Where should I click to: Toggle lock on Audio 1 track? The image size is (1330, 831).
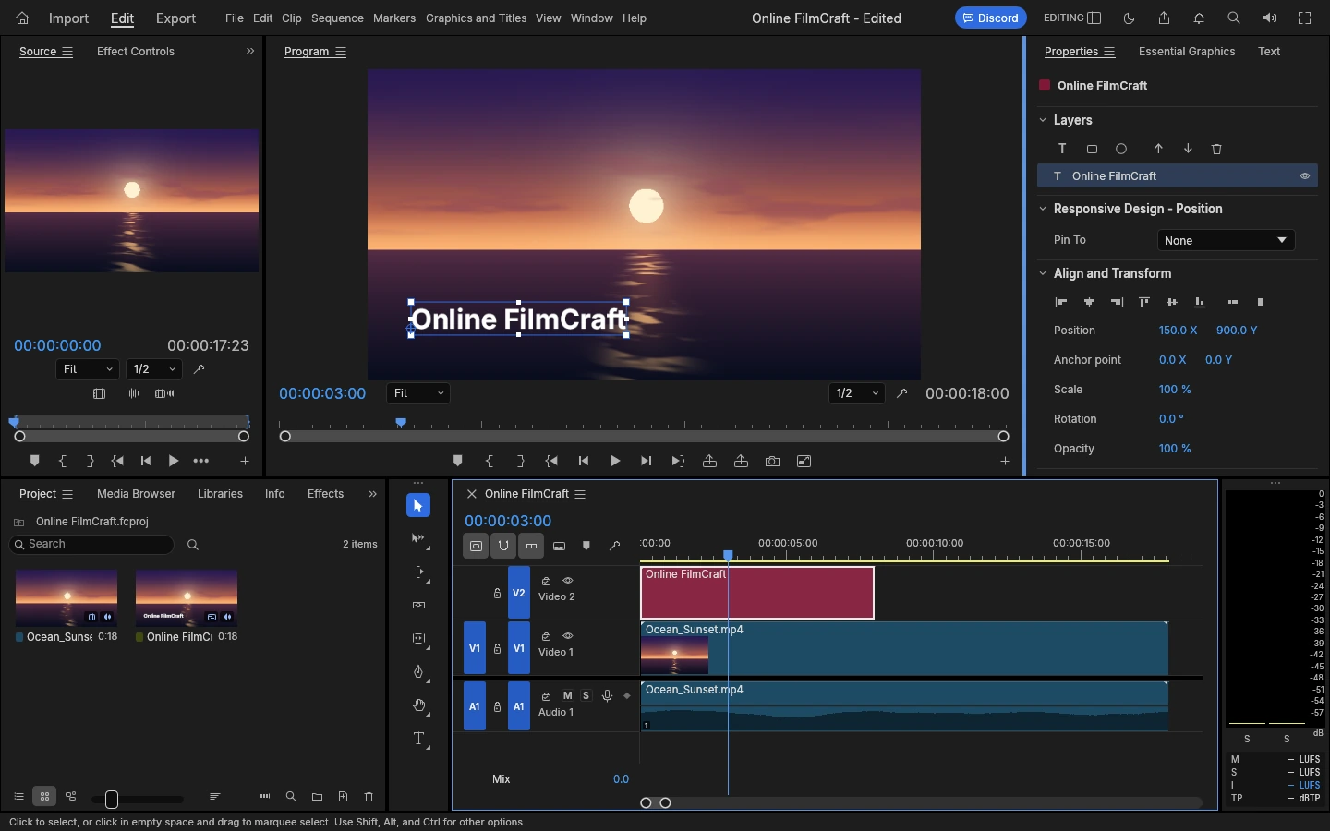click(x=497, y=706)
